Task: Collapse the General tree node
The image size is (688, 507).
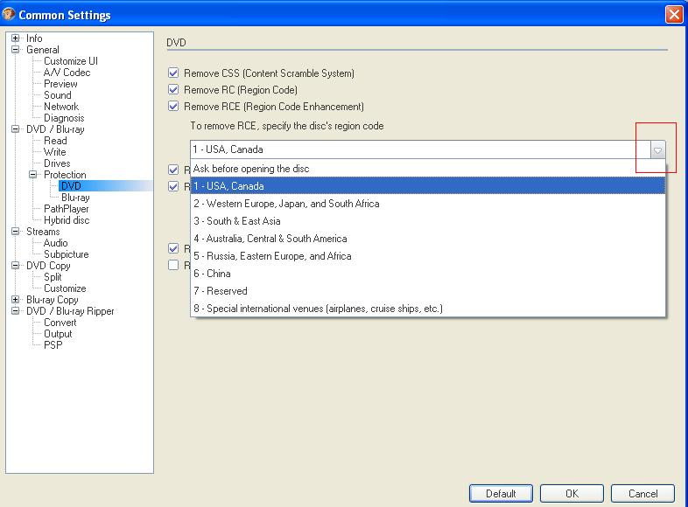Action: (15, 50)
